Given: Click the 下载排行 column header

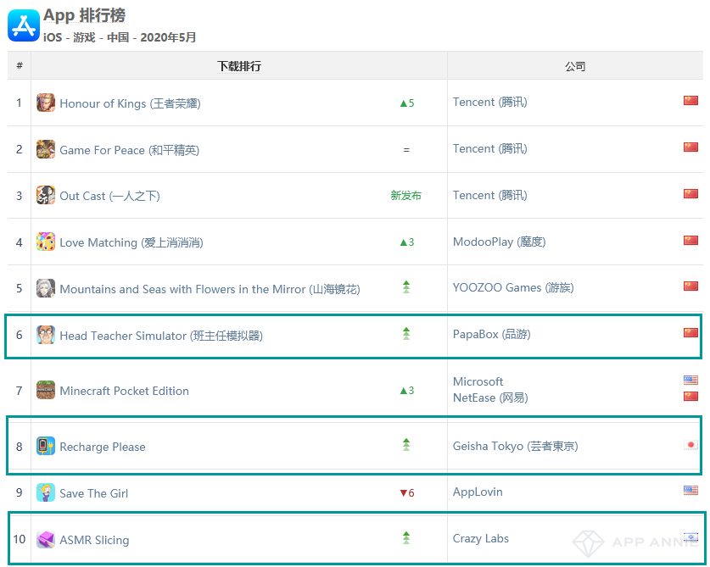Looking at the screenshot, I should [239, 66].
